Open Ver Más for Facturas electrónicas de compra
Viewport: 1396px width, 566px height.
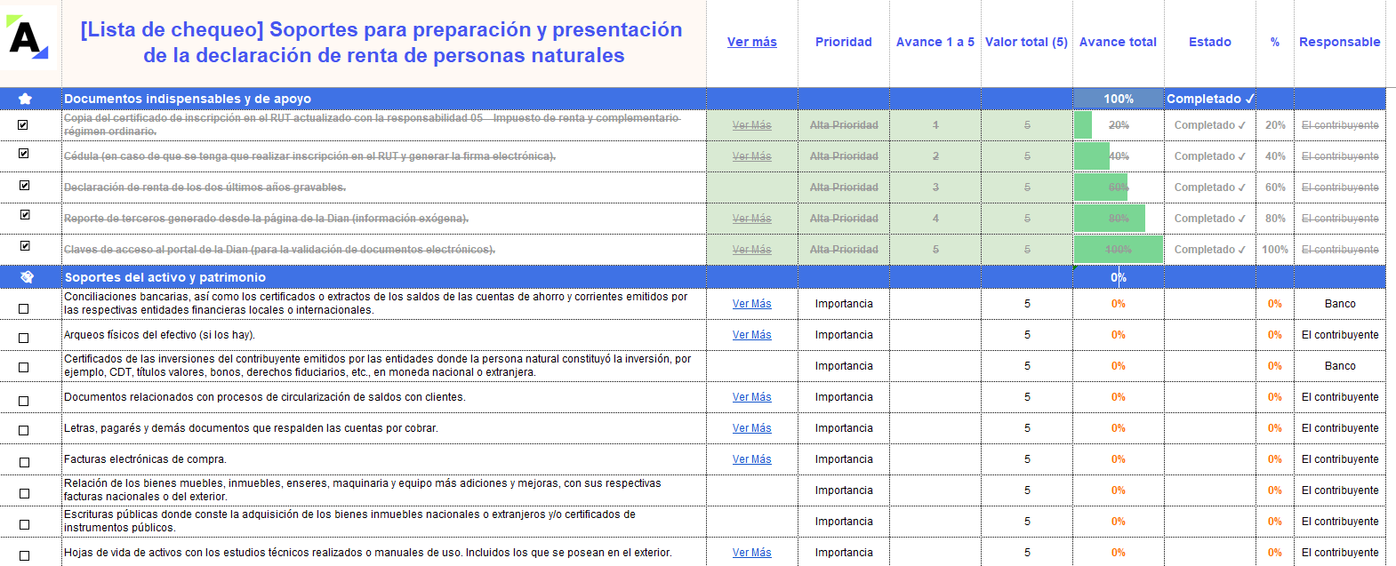(x=752, y=459)
